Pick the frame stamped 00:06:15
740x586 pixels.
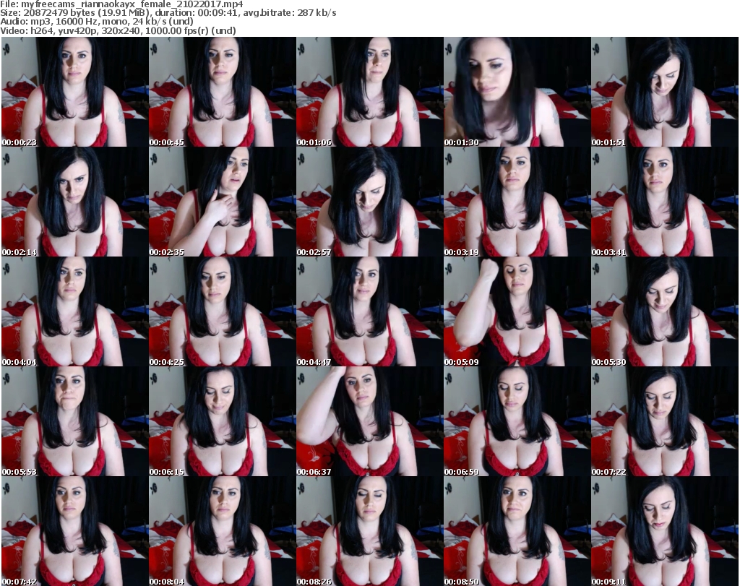coord(223,421)
